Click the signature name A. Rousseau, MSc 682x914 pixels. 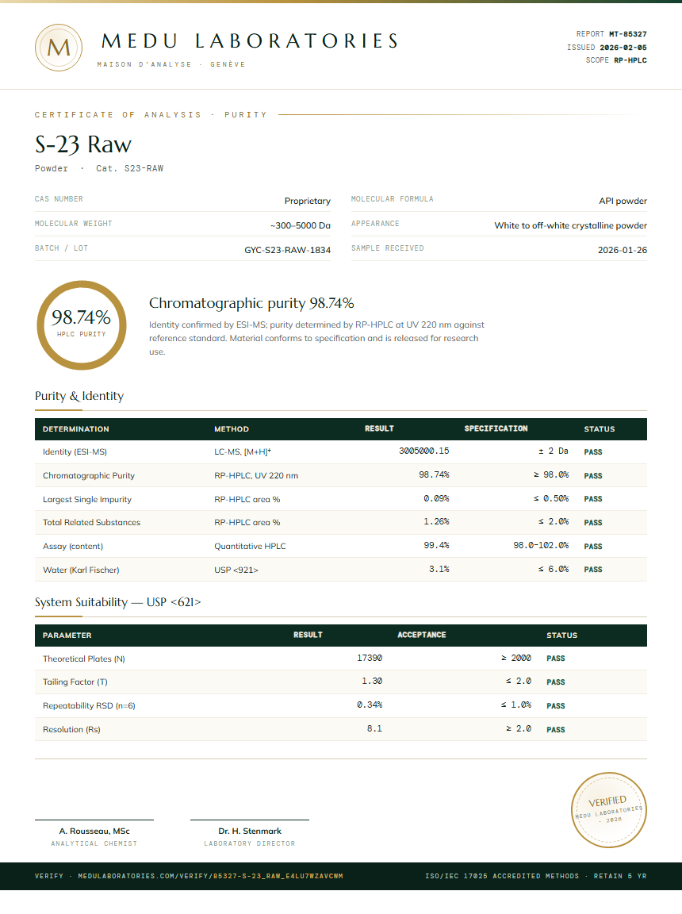click(x=94, y=831)
